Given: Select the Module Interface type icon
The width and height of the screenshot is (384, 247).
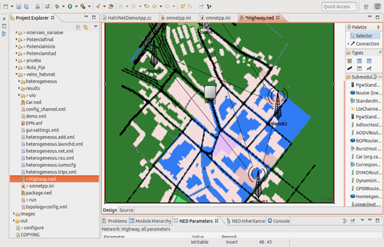Looking at the screenshot, I should pyautogui.click(x=359, y=68).
